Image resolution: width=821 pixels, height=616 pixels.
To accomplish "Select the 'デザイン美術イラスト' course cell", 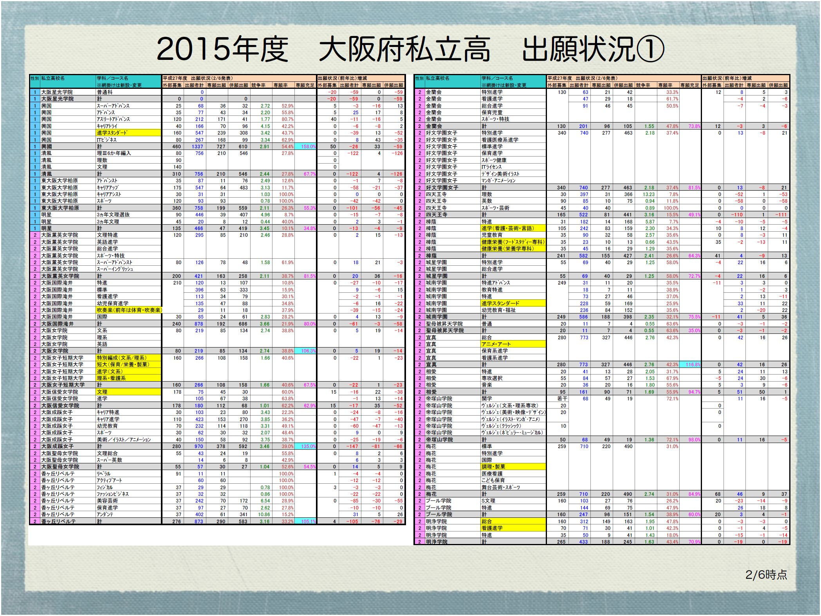I will point(514,174).
